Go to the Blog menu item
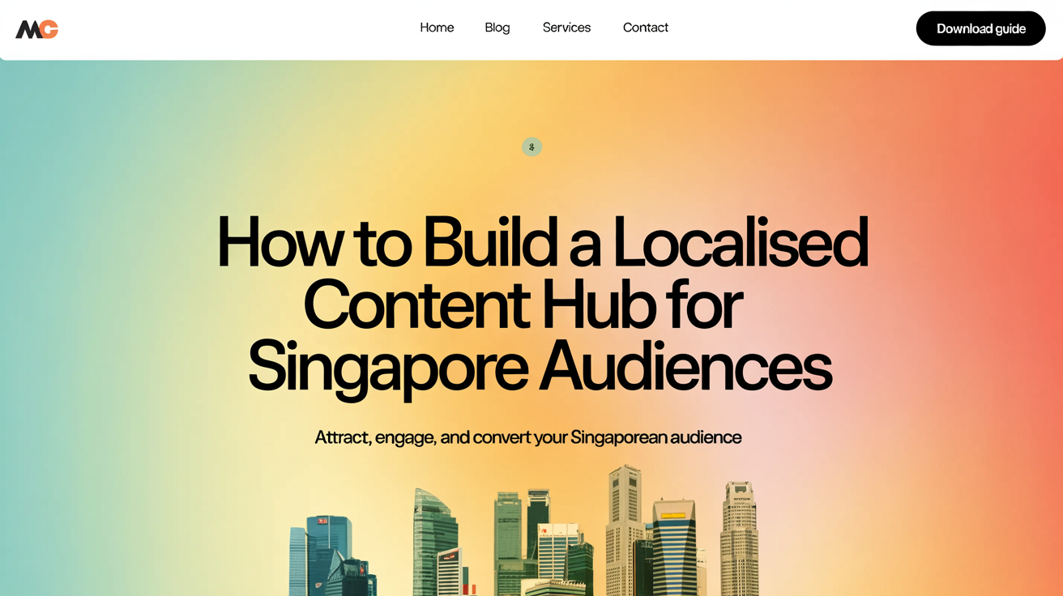Screen dimensions: 1063x596 tap(497, 28)
